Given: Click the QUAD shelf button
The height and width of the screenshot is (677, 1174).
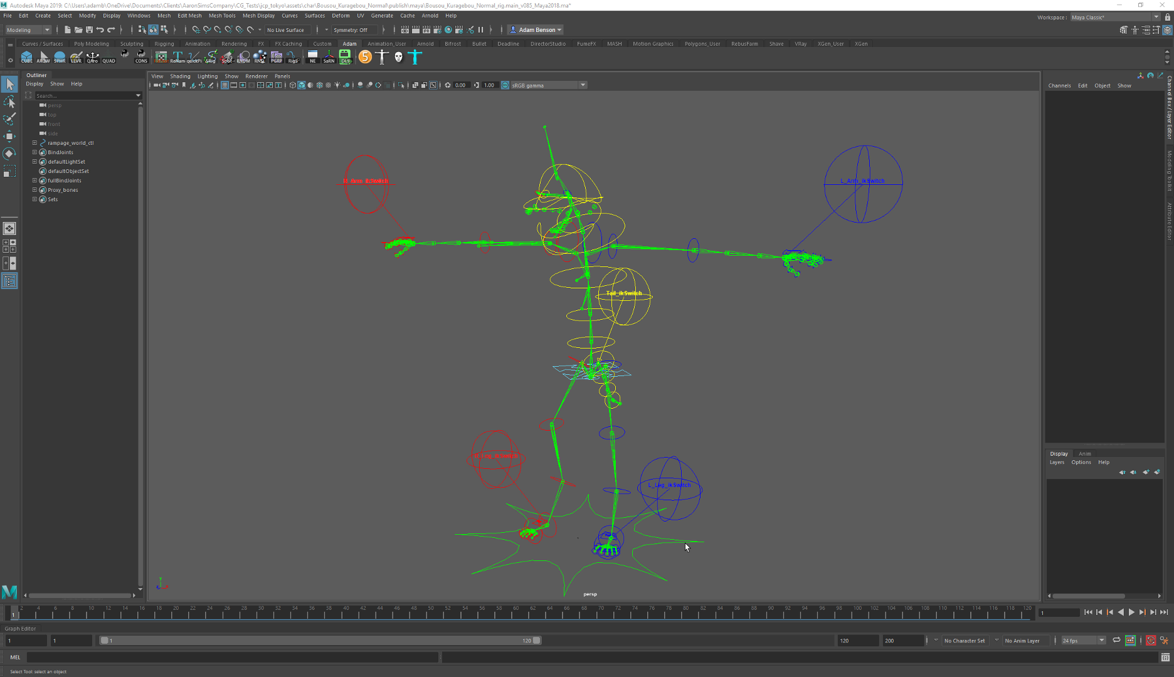Looking at the screenshot, I should [108, 57].
